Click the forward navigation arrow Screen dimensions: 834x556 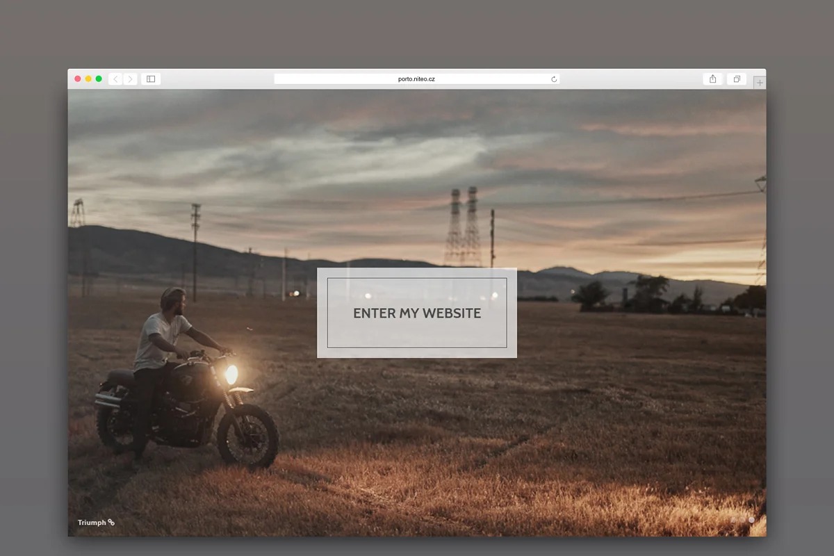click(130, 79)
